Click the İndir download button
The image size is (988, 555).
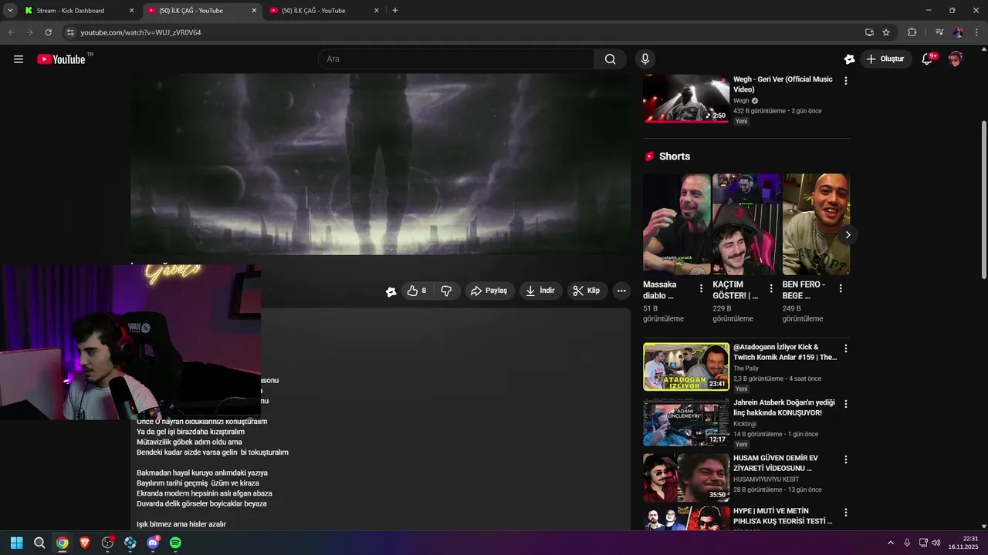pyautogui.click(x=540, y=291)
